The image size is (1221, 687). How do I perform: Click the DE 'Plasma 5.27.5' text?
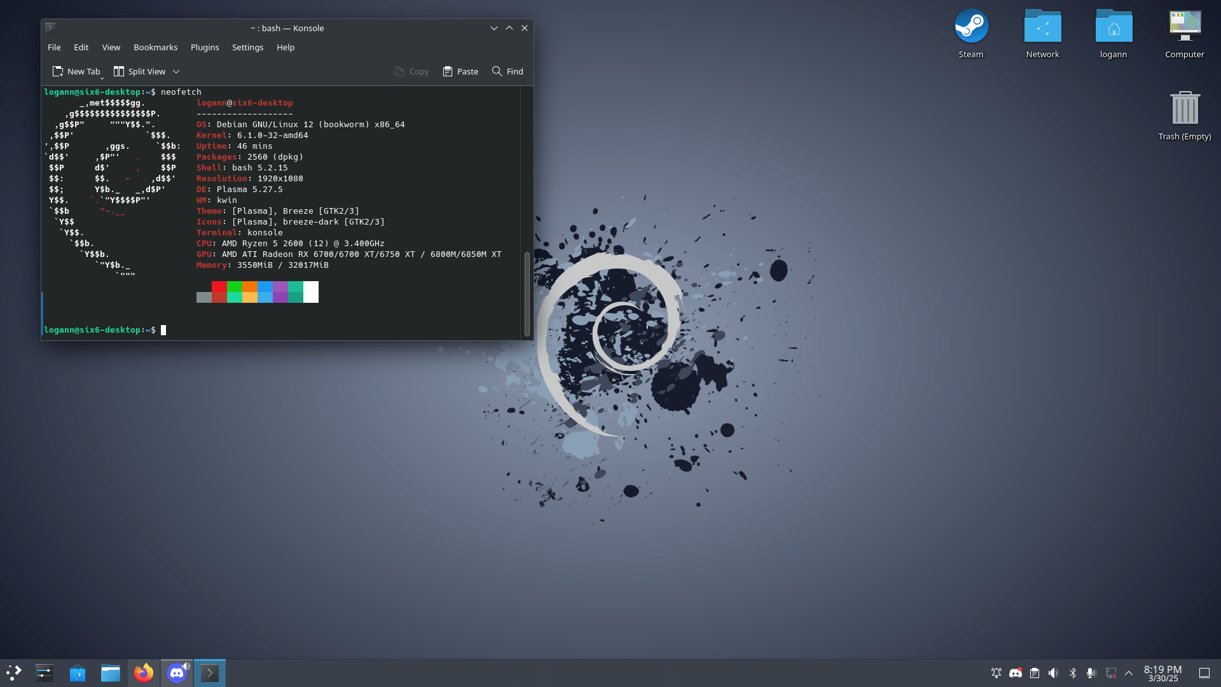click(249, 190)
